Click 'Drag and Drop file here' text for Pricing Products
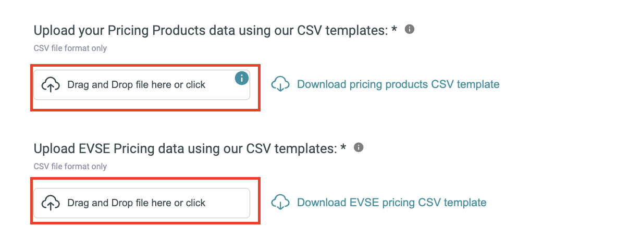 coord(120,84)
